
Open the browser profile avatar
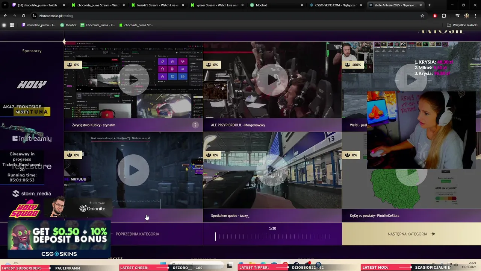click(x=467, y=16)
